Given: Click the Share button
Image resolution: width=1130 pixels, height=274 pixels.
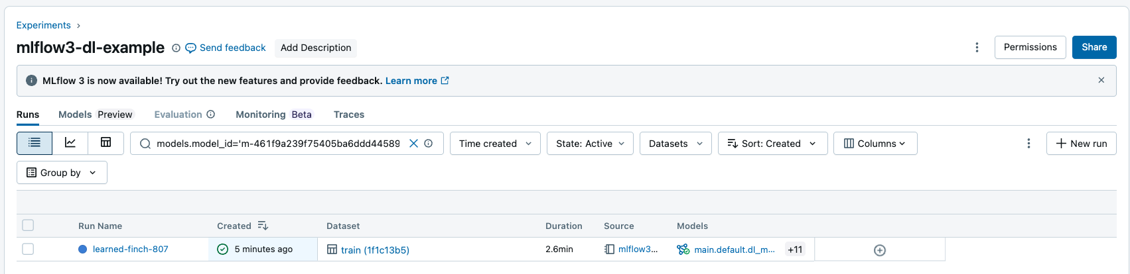Looking at the screenshot, I should 1094,48.
